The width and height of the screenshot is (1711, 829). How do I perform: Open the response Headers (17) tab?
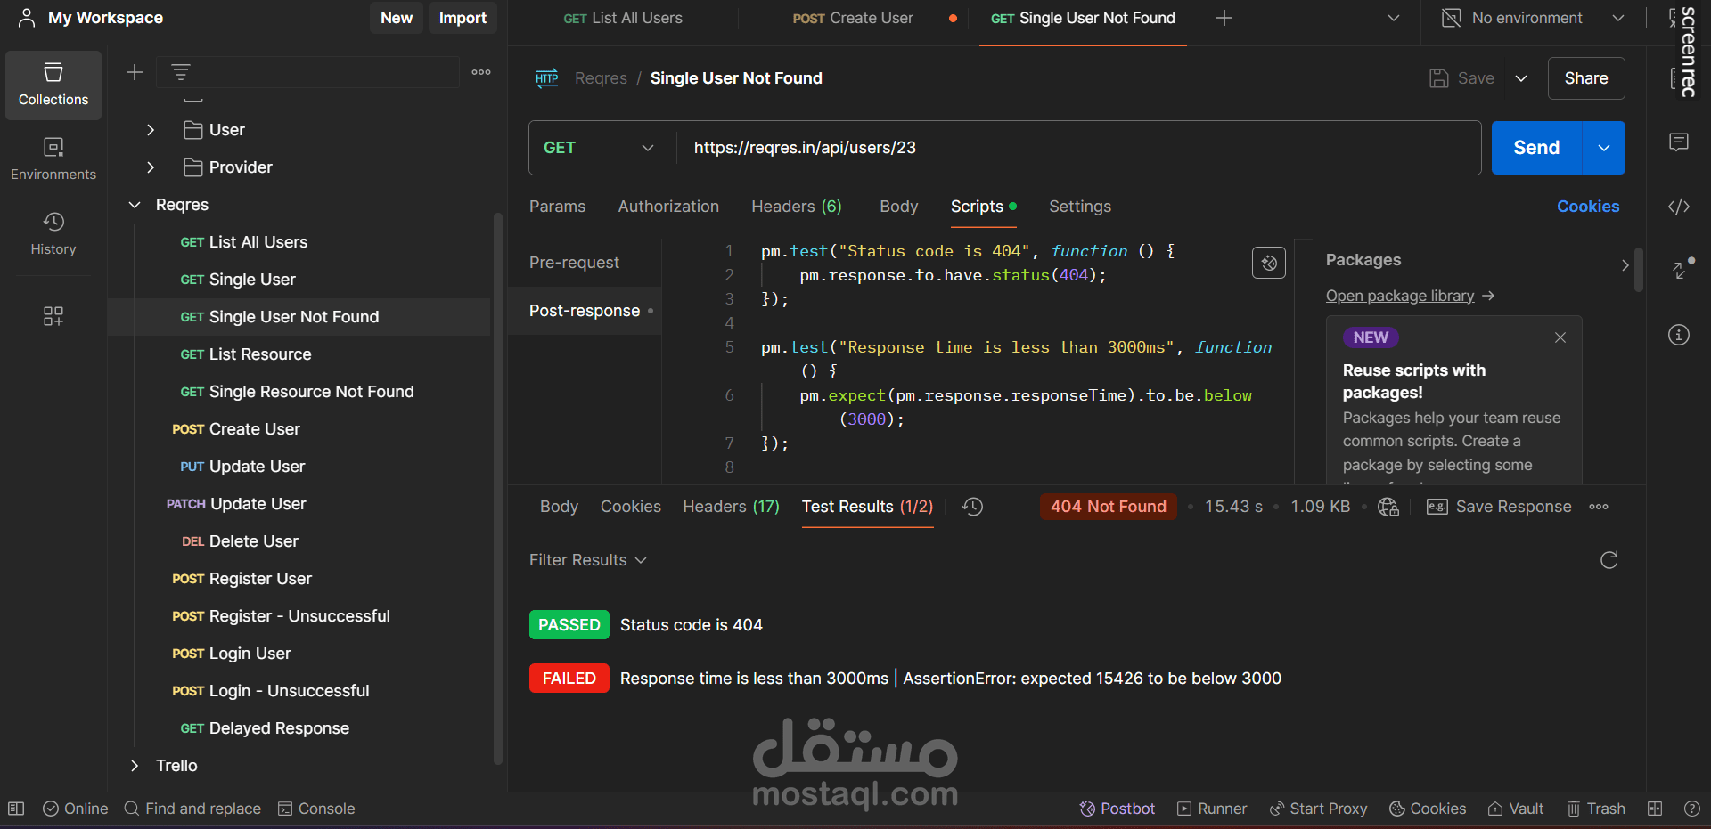[731, 507]
